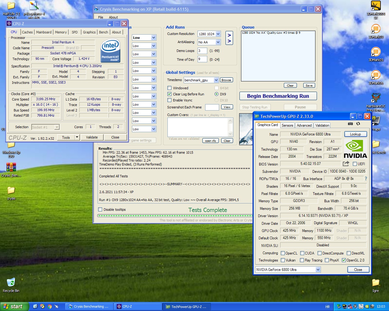Image resolution: width=389 pixels, height=311 pixels.
Task: Open the 3DMark06 desktop shortcut
Action: coord(376,75)
